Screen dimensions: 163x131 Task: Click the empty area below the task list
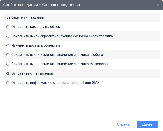pos(81,103)
